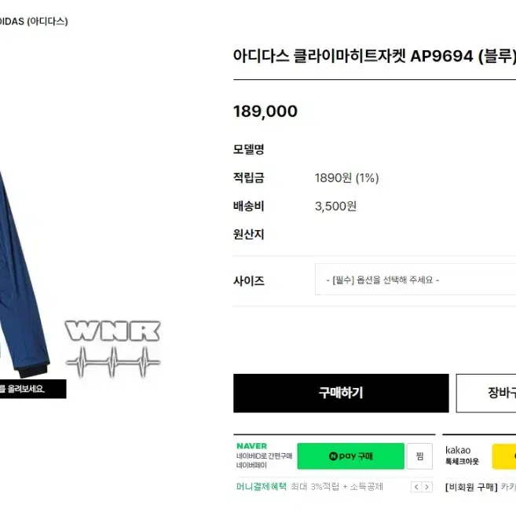Viewport: 516px width, 516px height.
Task: Click the WNR watermark logo
Action: tap(112, 331)
